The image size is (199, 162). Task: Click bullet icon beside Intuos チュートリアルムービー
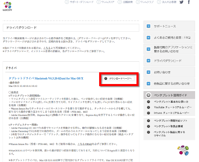click(149, 113)
